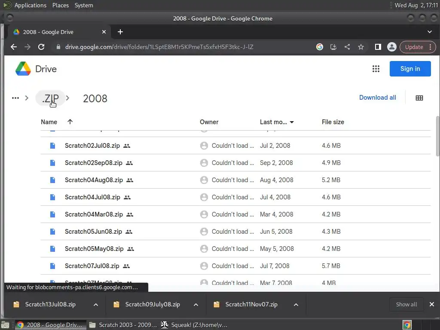The width and height of the screenshot is (440, 330).
Task: Click the browser forward arrow
Action: pyautogui.click(x=27, y=47)
